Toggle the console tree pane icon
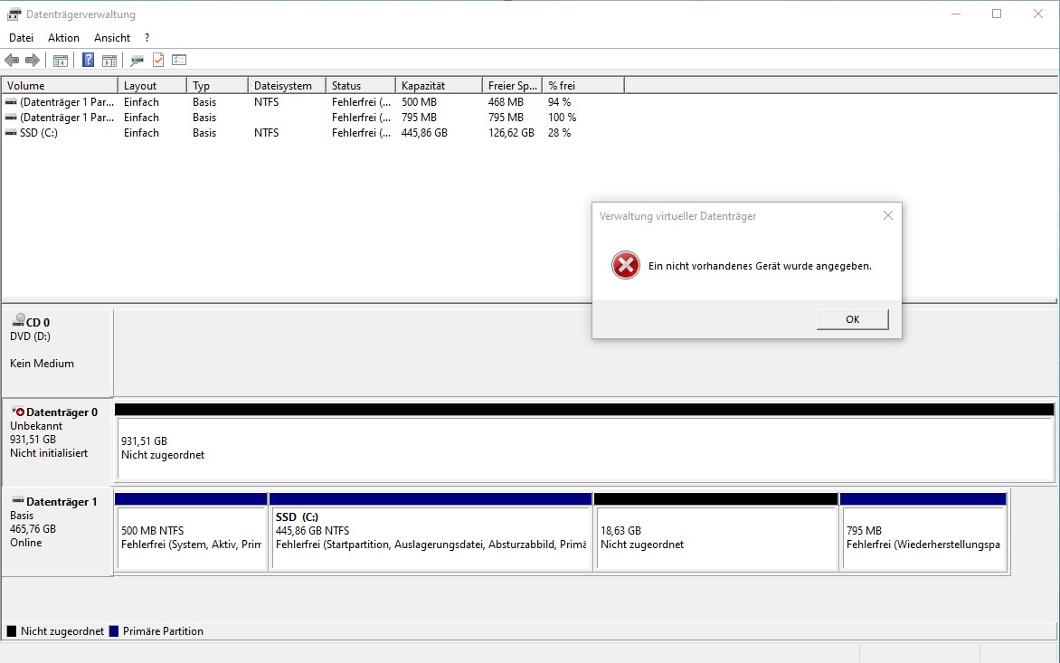 [60, 60]
